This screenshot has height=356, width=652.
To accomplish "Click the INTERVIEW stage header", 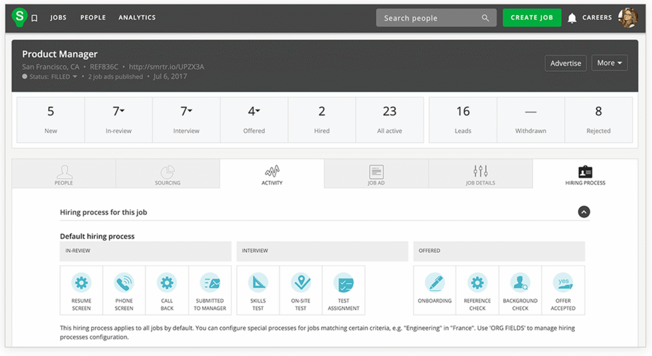I will [322, 251].
